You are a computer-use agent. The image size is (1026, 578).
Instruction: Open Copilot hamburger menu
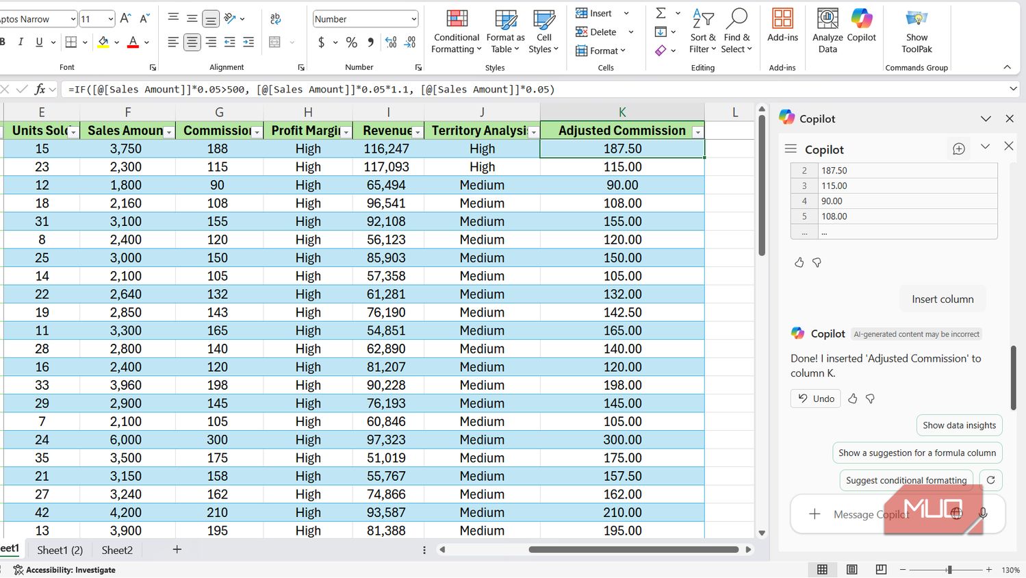pos(791,149)
